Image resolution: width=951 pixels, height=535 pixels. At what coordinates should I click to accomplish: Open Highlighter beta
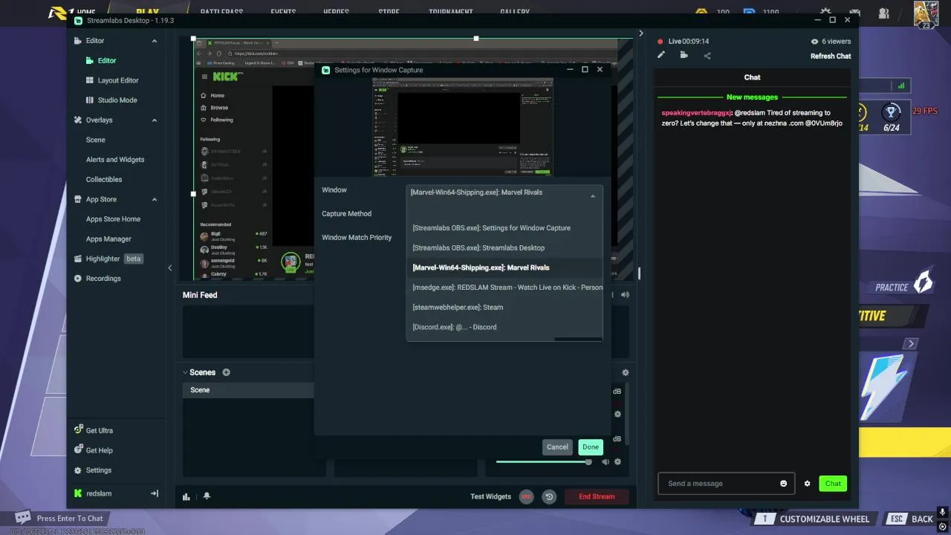pyautogui.click(x=108, y=259)
